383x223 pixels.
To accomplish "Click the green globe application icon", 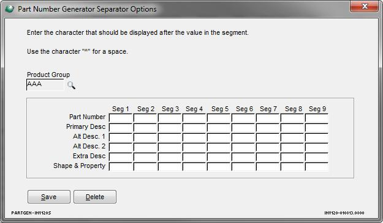I will [9, 9].
